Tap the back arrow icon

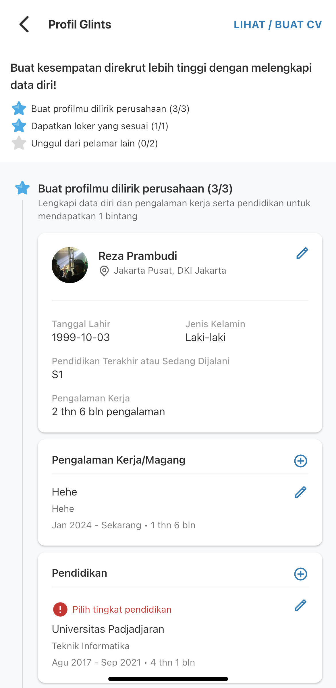click(24, 24)
